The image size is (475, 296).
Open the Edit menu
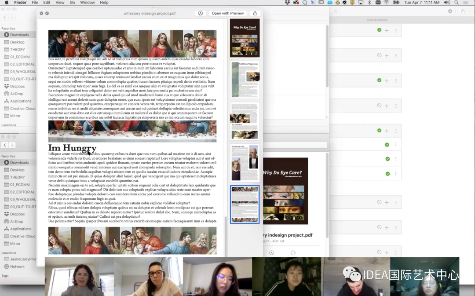(47, 3)
